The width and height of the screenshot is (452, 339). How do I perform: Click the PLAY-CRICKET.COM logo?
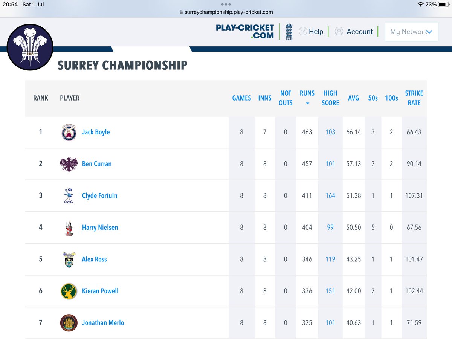click(x=245, y=31)
